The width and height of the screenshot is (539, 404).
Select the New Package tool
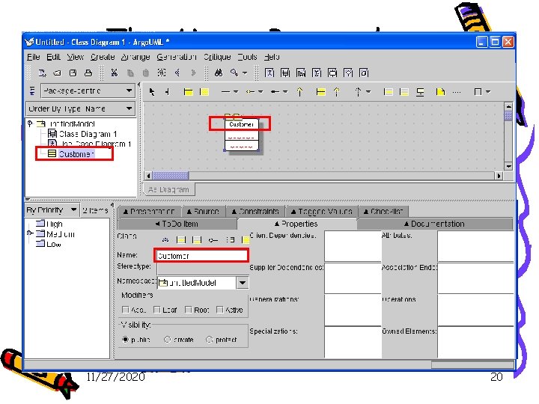pos(188,92)
